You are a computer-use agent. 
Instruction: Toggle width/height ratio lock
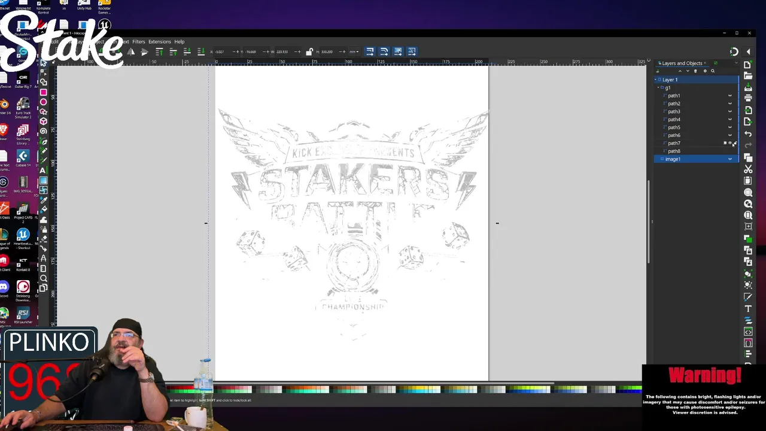(309, 52)
